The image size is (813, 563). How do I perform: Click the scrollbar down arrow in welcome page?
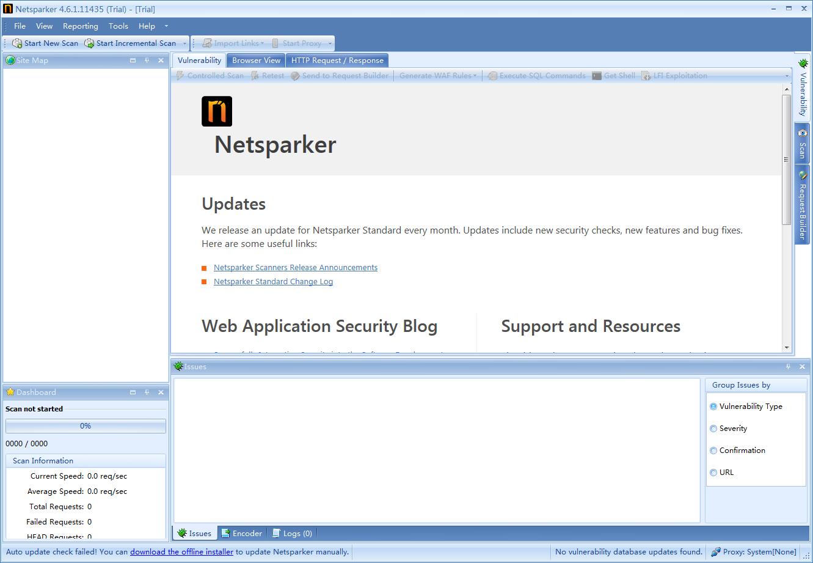(787, 348)
